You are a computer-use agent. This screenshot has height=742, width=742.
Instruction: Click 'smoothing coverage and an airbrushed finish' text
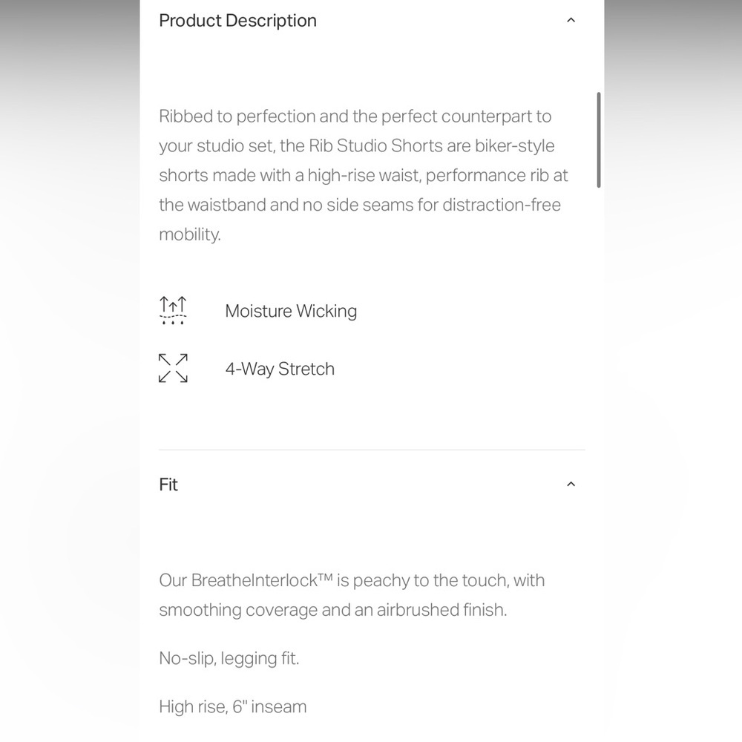pos(332,610)
